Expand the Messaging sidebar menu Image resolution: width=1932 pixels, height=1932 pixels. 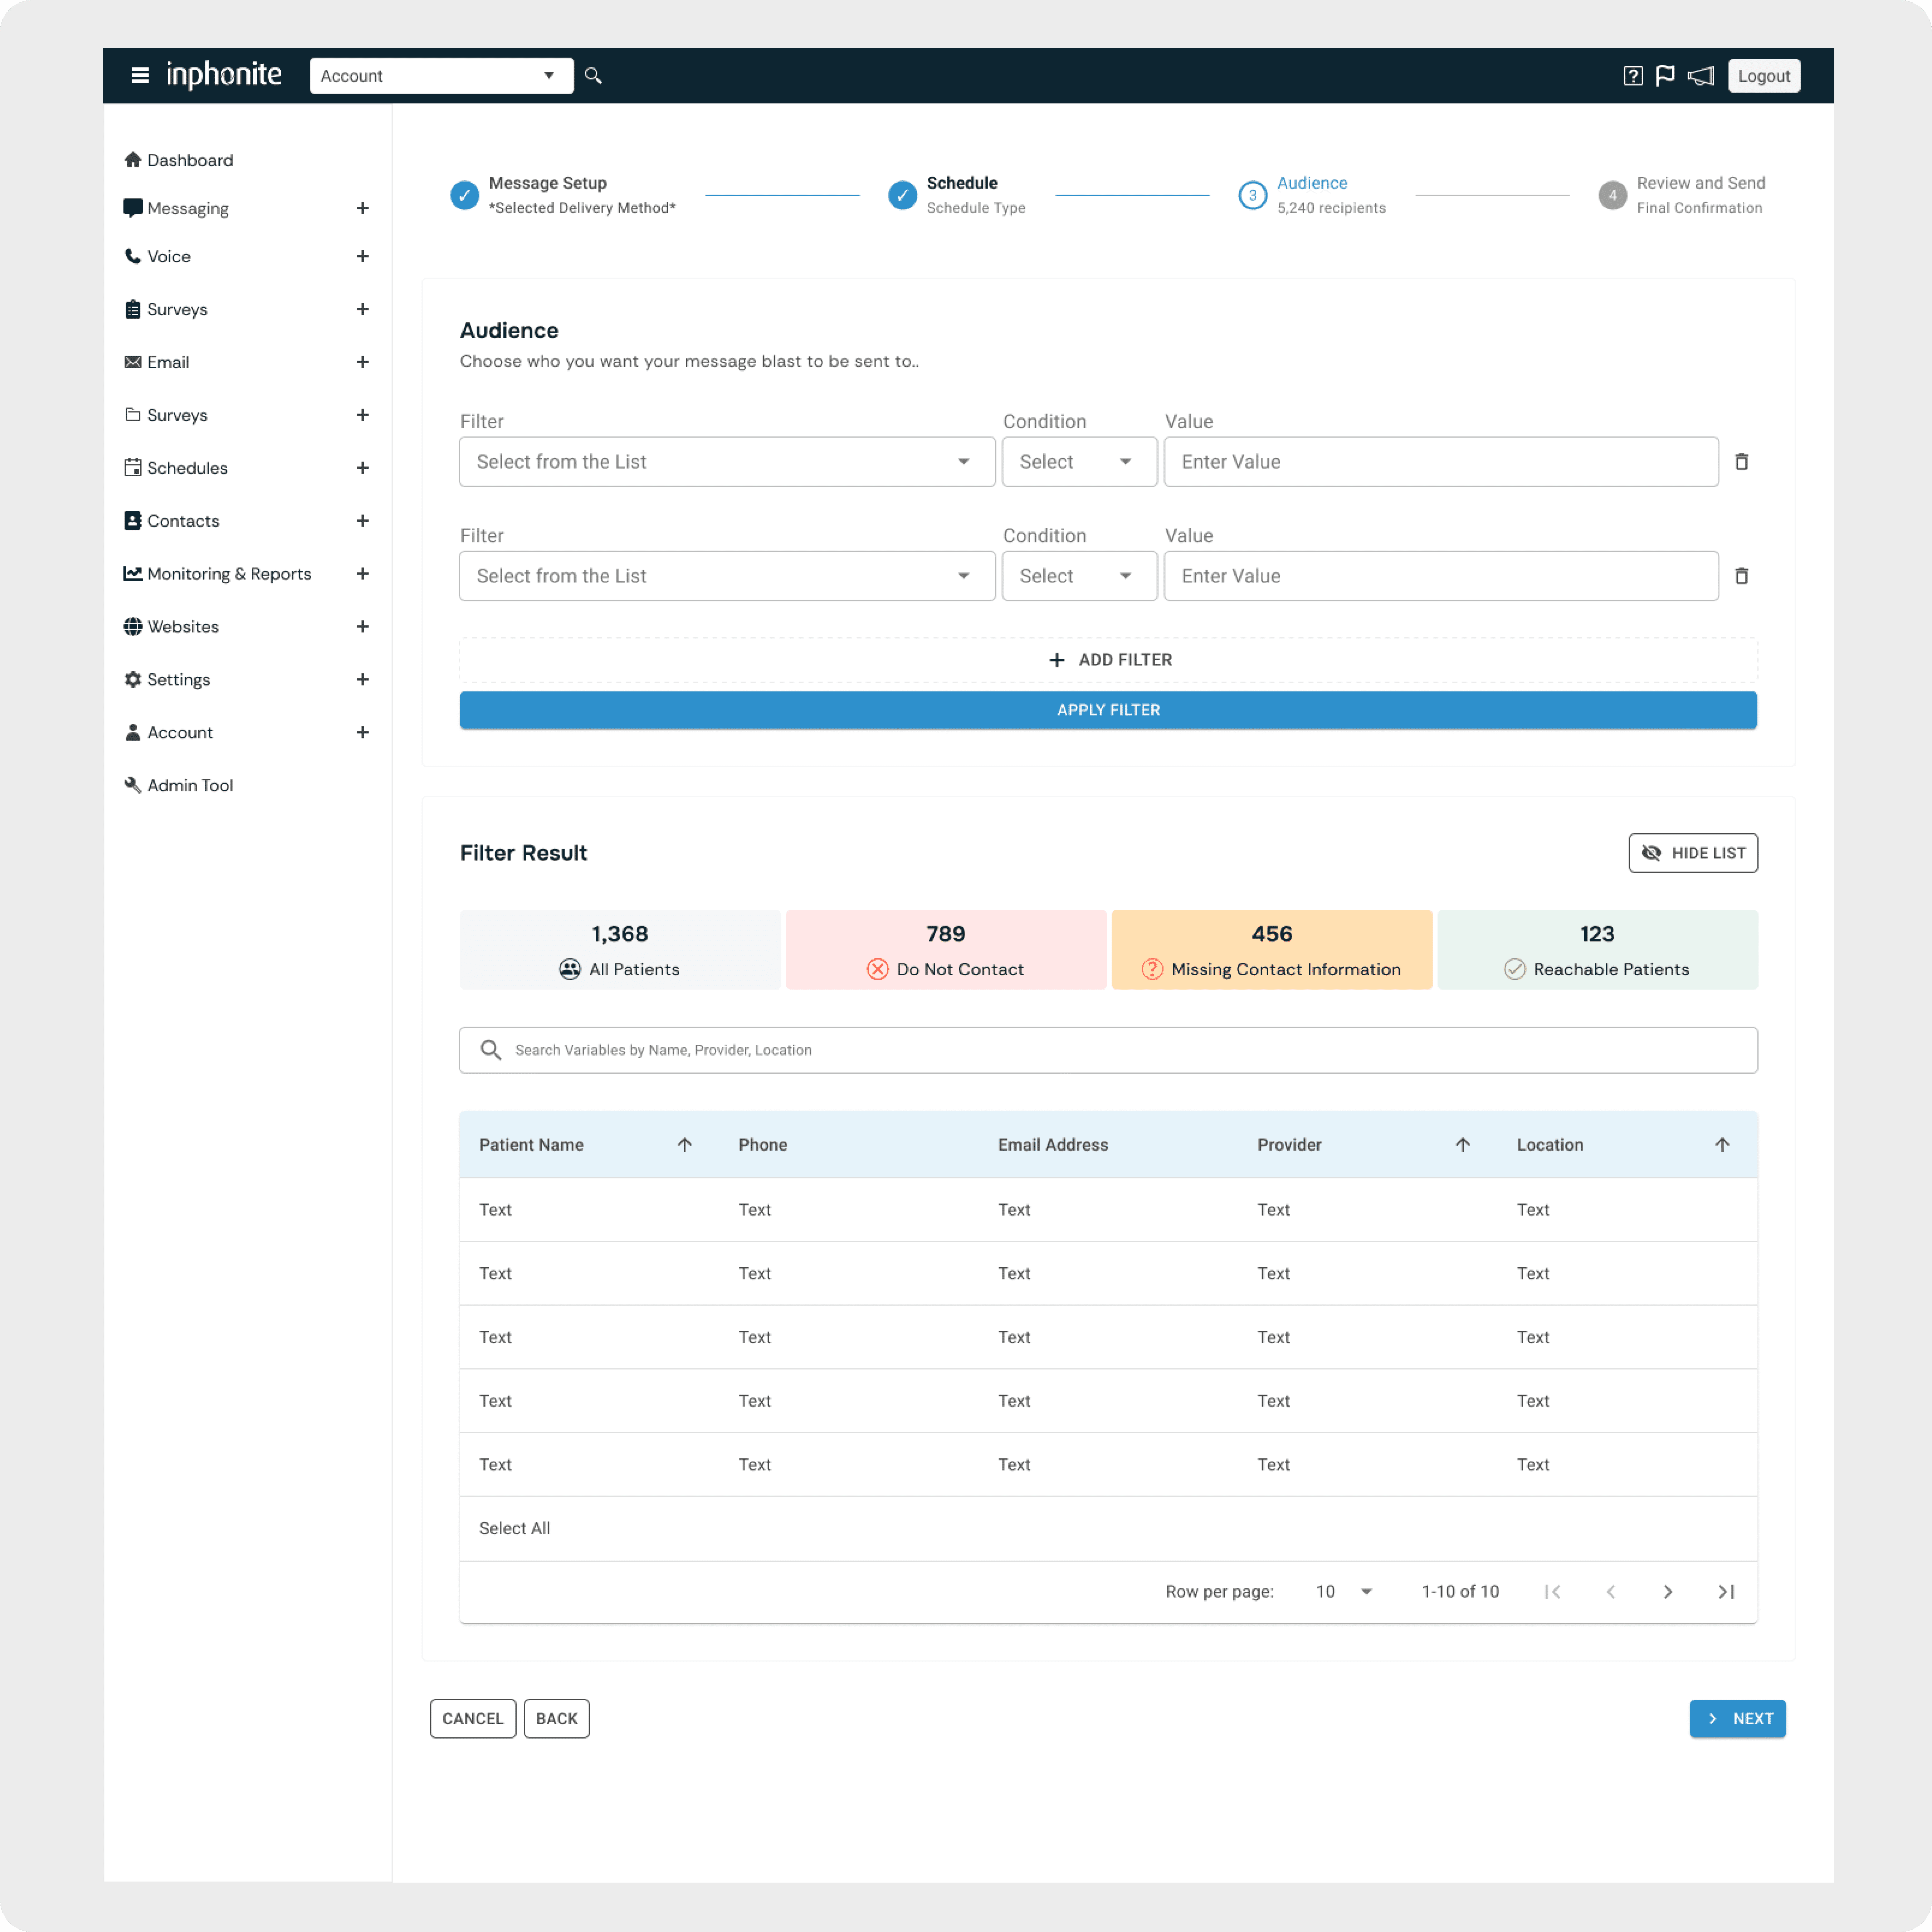[362, 208]
